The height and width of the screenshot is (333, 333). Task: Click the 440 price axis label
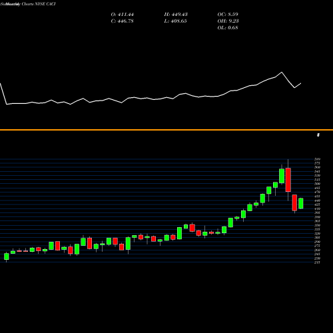coord(317,200)
